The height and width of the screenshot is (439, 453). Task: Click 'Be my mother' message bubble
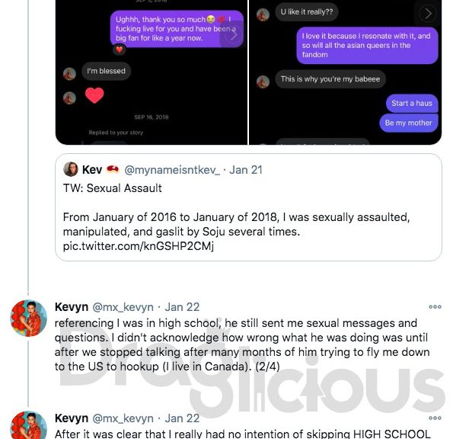[409, 123]
